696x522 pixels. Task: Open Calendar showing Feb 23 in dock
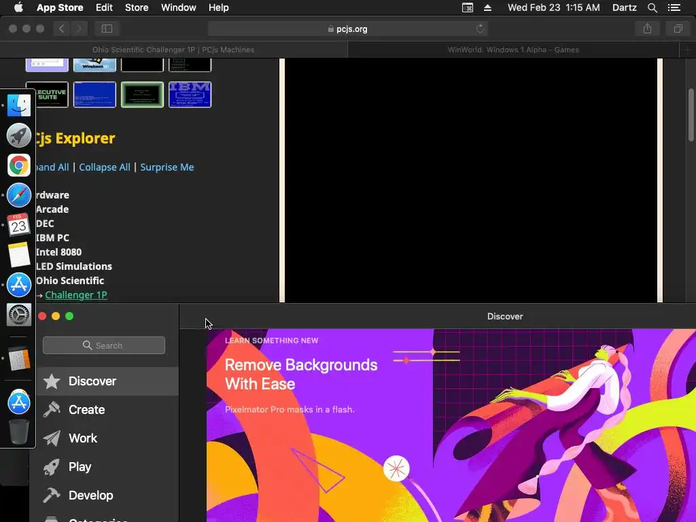coord(18,224)
